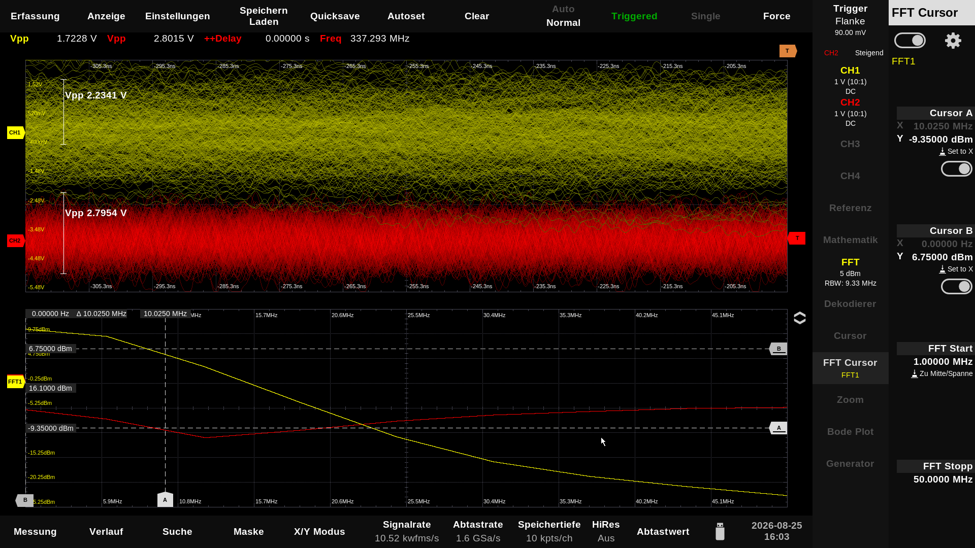Click the orange trigger position marker T

(x=788, y=51)
